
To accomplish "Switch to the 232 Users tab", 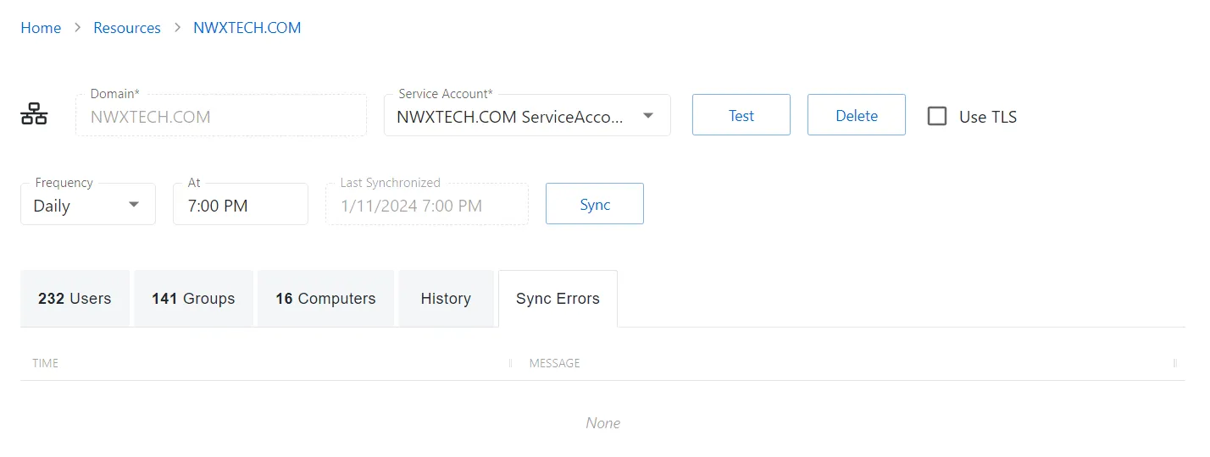I will click(x=75, y=299).
